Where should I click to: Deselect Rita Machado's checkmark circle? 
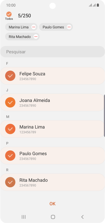(x=10, y=182)
